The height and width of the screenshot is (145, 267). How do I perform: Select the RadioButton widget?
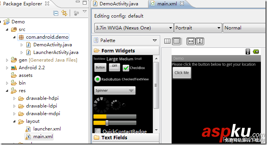[107, 79]
